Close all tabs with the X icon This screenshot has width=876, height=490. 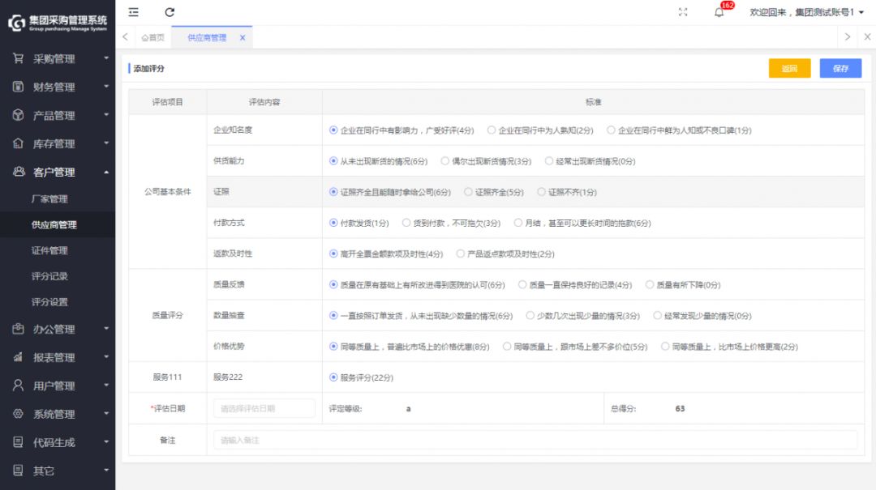pyautogui.click(x=867, y=36)
